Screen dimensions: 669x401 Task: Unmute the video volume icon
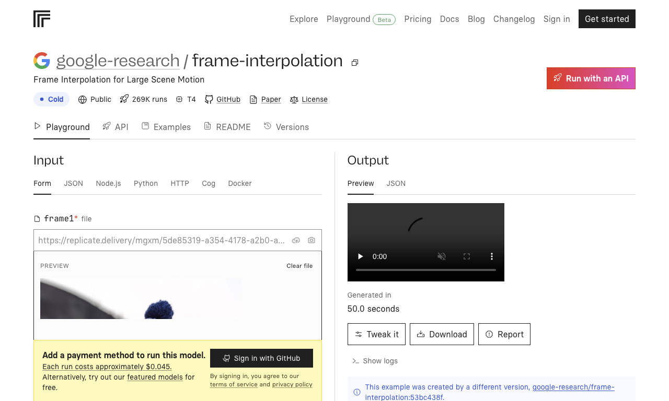442,256
